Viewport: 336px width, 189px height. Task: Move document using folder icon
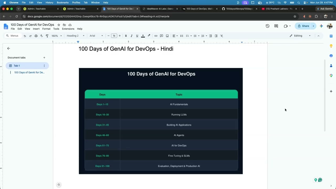point(64,25)
